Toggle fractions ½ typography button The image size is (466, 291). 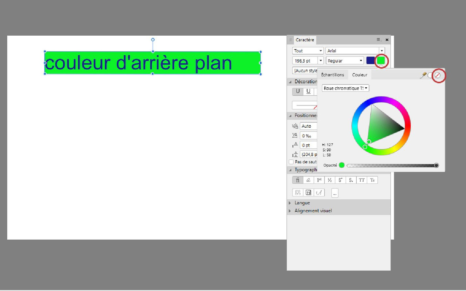click(x=330, y=180)
